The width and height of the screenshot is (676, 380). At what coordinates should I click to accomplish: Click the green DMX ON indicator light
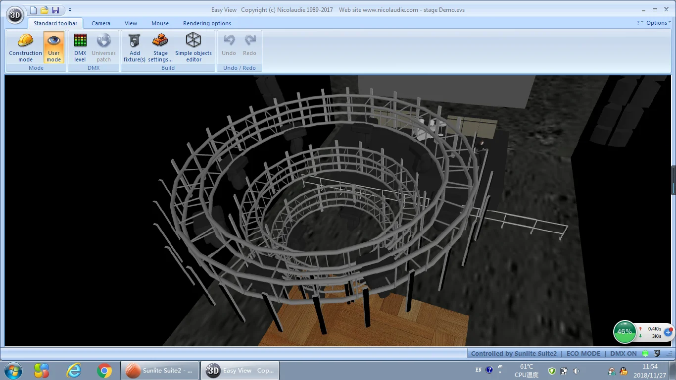[x=645, y=354]
